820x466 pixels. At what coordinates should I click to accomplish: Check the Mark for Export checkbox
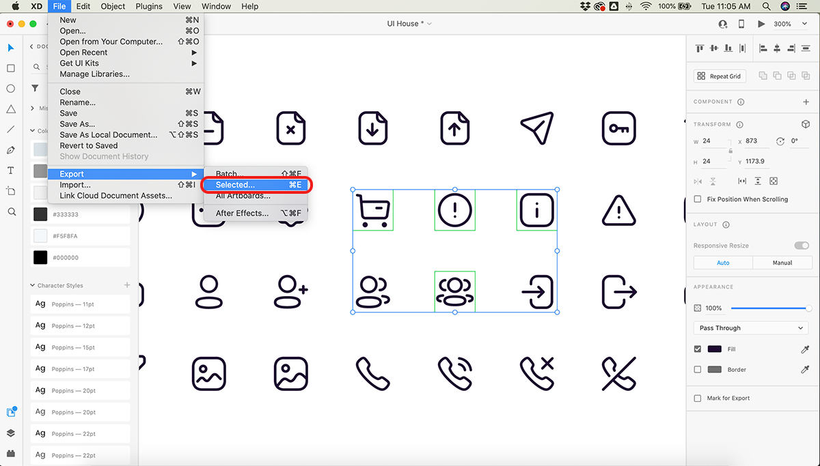tap(698, 398)
